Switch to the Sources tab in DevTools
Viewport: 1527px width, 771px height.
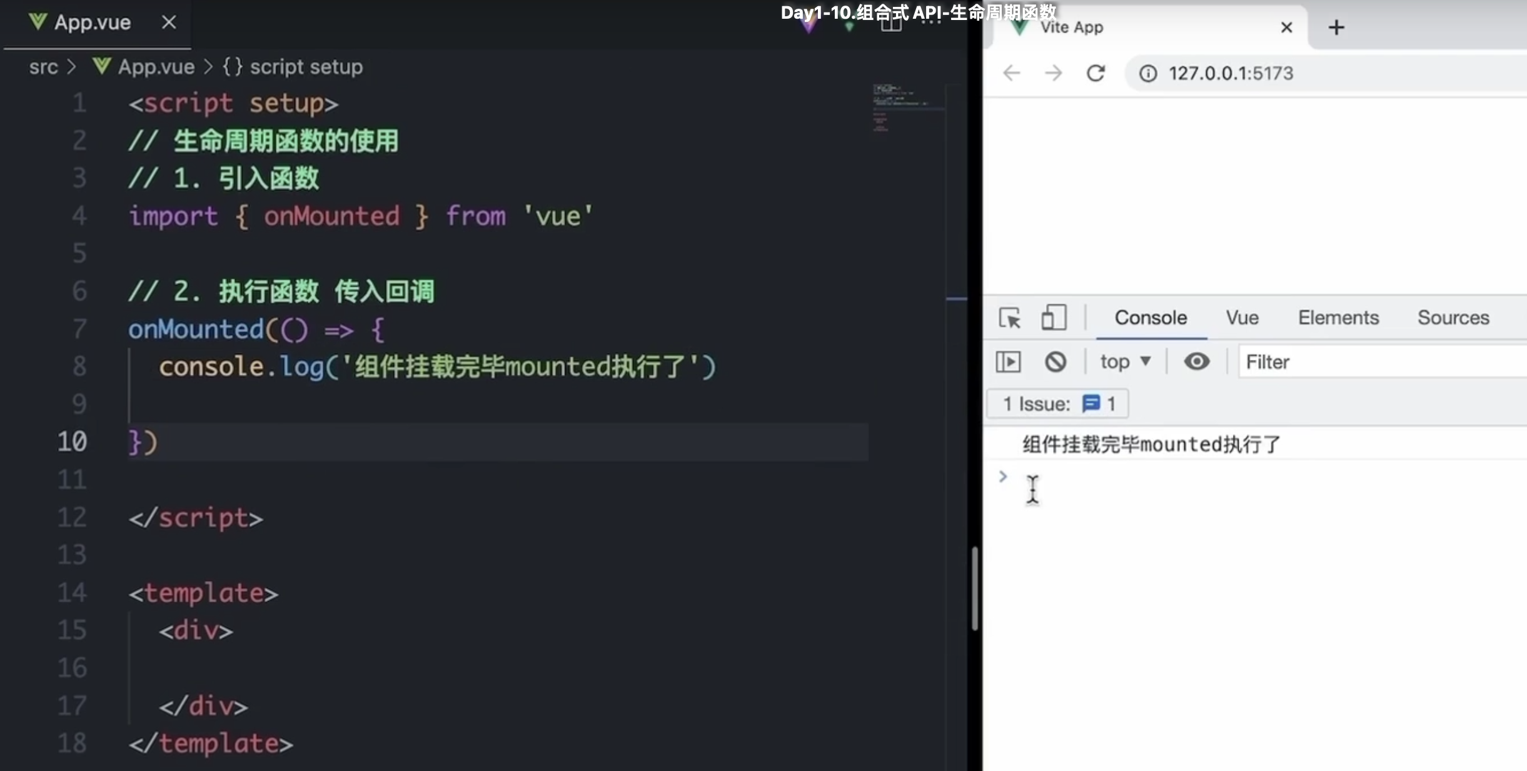pyautogui.click(x=1453, y=317)
